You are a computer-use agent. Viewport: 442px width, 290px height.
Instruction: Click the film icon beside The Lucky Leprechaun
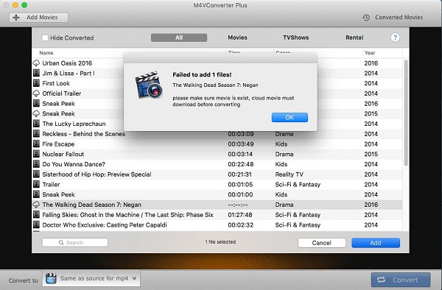tap(36, 124)
